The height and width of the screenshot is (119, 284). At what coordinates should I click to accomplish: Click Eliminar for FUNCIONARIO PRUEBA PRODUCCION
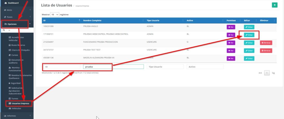coord(266,43)
